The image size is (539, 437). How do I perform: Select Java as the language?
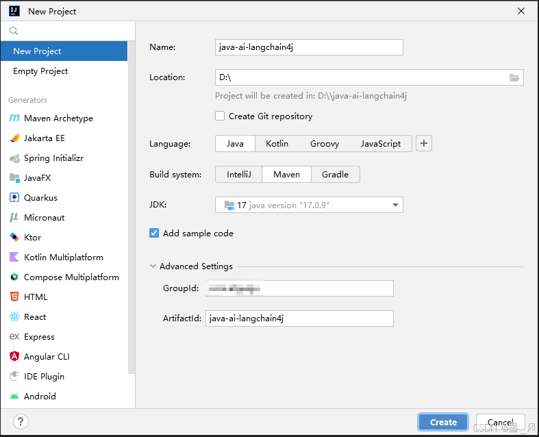(x=235, y=144)
